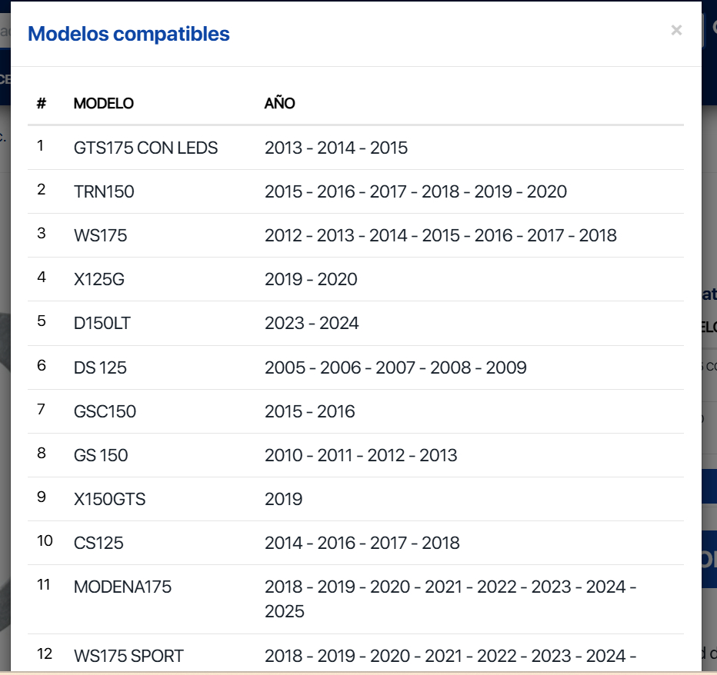
Task: Click the single 2019 year for X150GTS
Action: [x=284, y=500]
